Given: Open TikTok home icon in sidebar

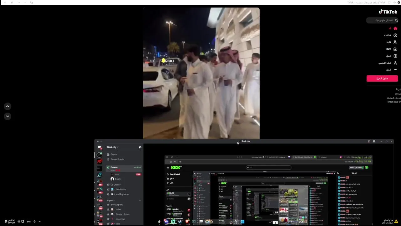Looking at the screenshot, I should [395, 29].
